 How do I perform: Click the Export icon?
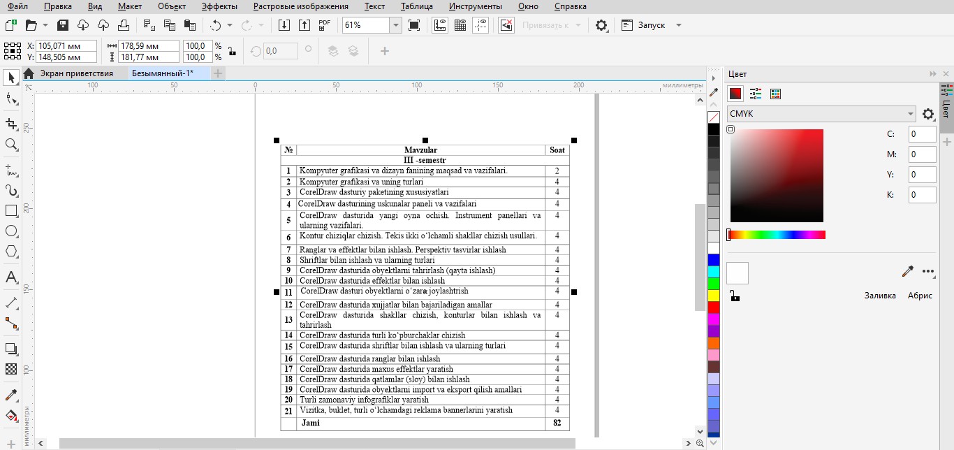[304, 25]
